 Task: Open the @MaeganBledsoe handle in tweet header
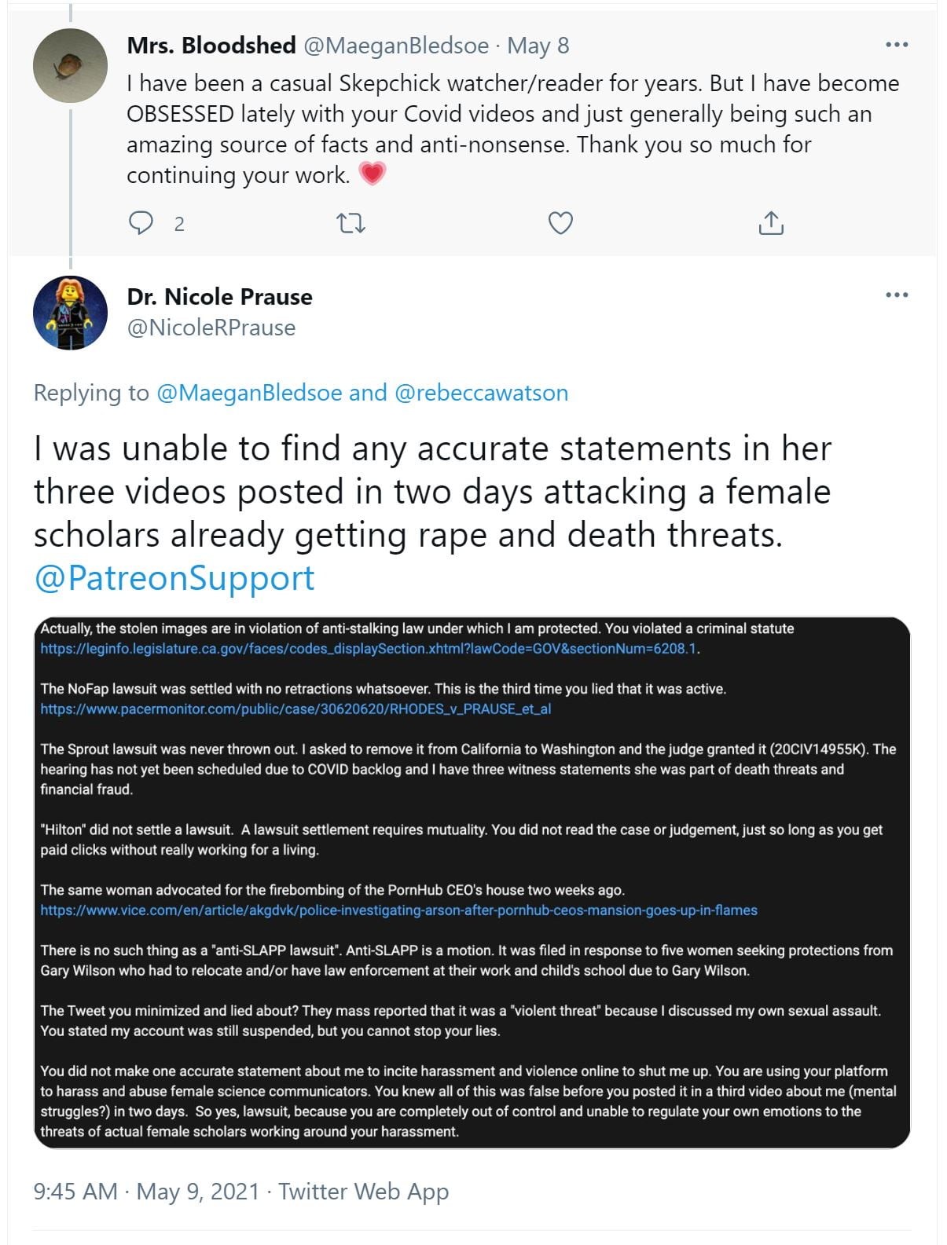(x=396, y=46)
